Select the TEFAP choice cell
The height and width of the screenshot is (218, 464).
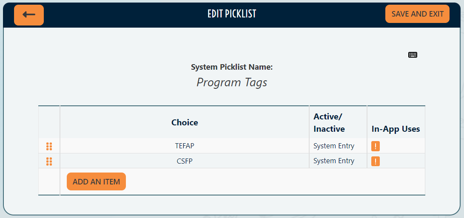[185, 146]
